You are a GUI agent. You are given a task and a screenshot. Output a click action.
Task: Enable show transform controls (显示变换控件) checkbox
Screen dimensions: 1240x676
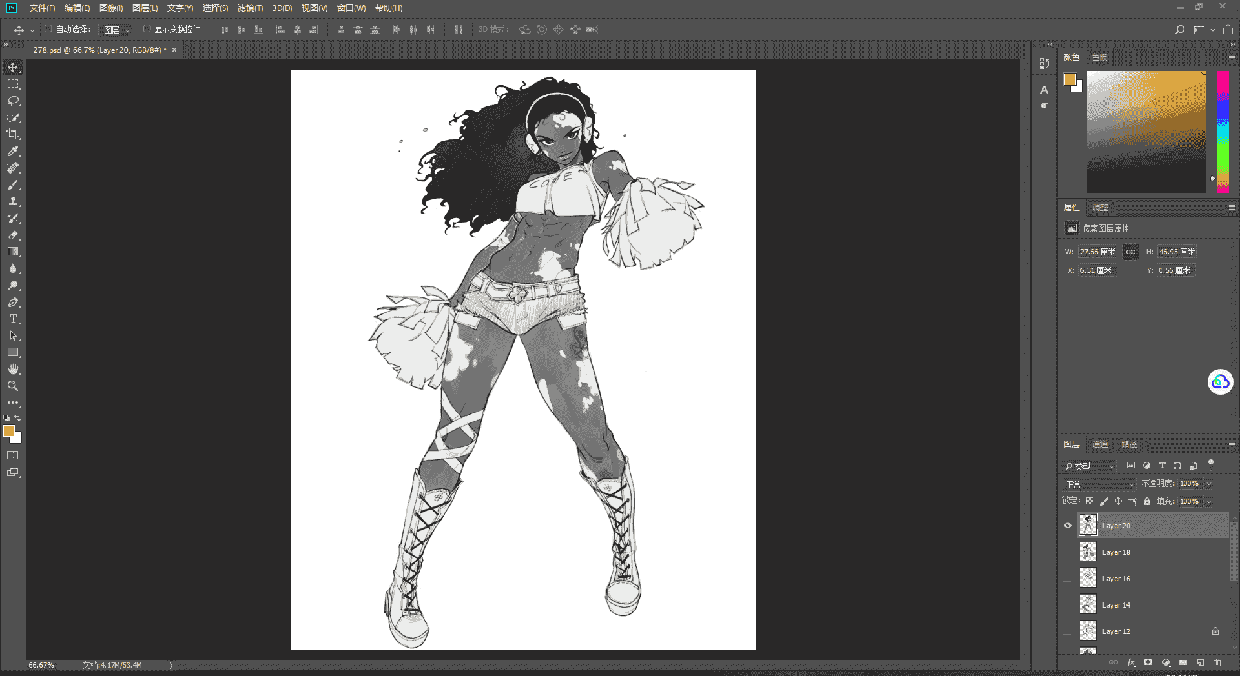point(147,29)
